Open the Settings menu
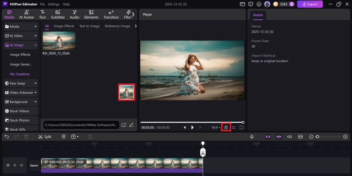 tap(54, 4)
